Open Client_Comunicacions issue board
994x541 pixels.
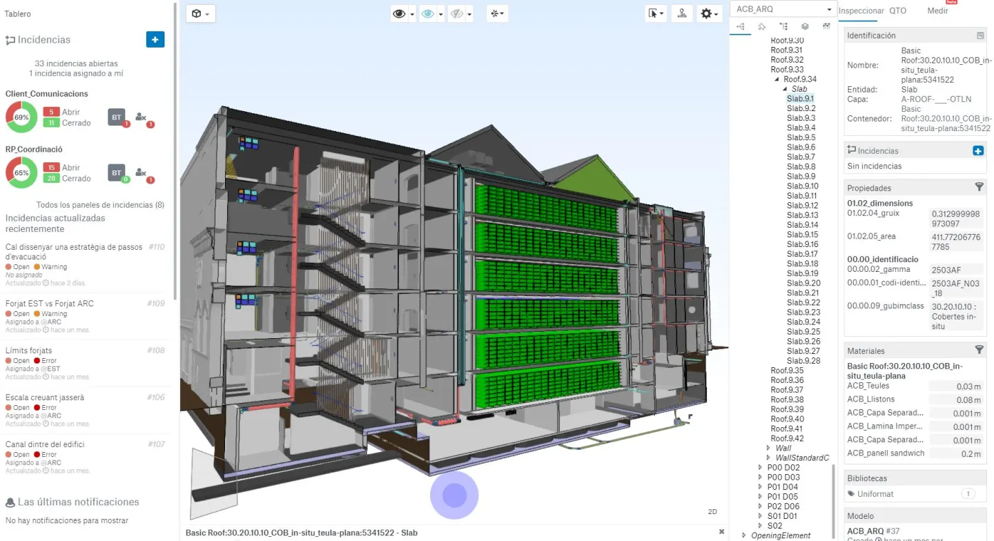[x=46, y=94]
